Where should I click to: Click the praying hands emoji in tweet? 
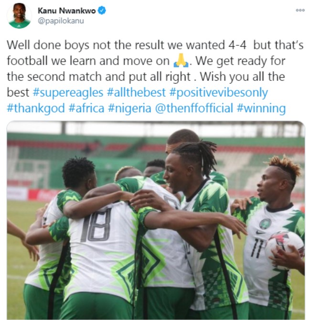[181, 61]
